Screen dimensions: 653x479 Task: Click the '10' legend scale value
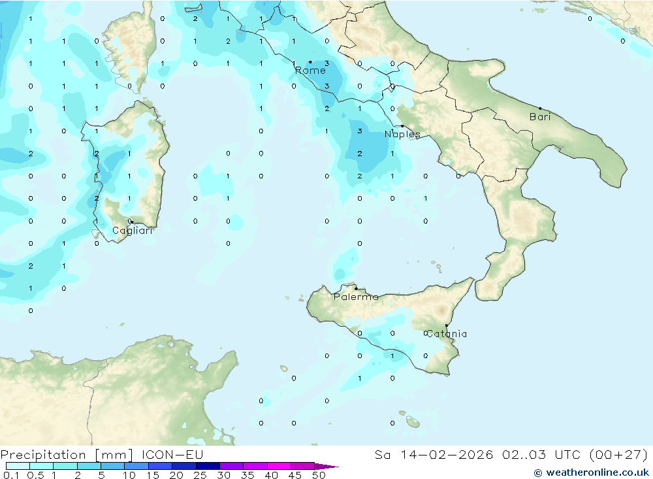[x=129, y=475]
